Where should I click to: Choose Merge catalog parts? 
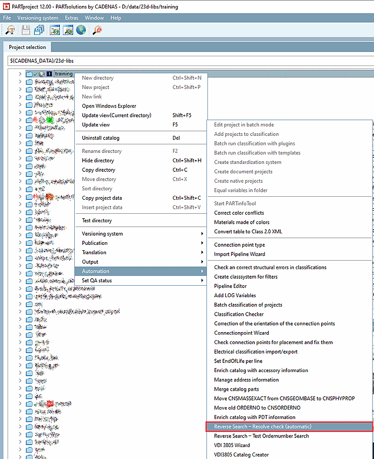[289, 389]
